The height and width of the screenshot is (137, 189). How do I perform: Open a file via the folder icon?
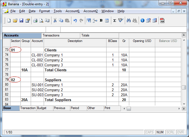pyautogui.click(x=15, y=20)
